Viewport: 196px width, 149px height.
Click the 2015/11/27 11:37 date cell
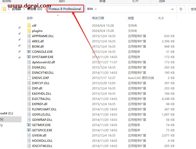pyautogui.click(x=104, y=62)
